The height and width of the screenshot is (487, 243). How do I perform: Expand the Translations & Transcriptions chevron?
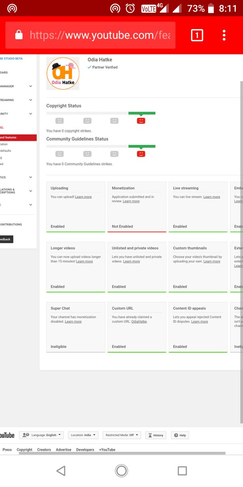click(31, 191)
